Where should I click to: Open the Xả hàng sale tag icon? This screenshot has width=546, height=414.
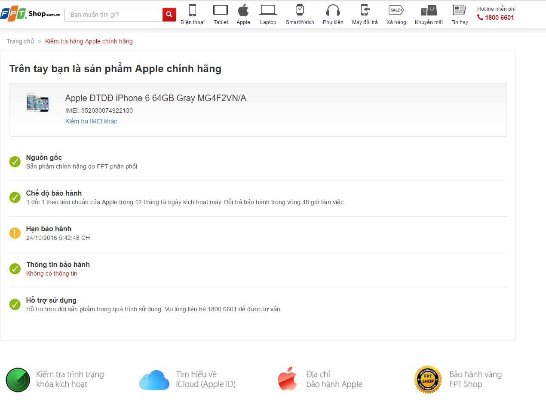[x=396, y=10]
